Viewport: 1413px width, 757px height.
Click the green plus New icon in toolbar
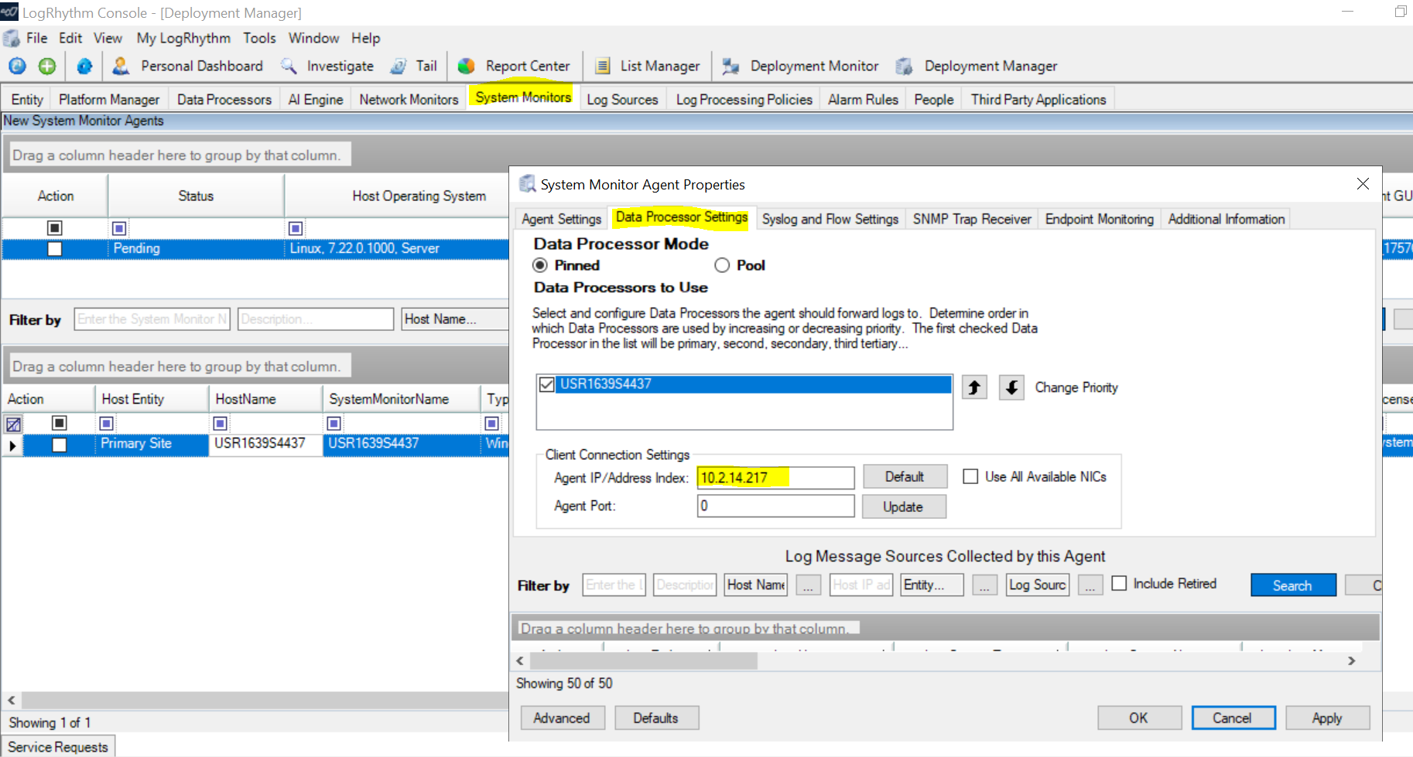[x=47, y=66]
